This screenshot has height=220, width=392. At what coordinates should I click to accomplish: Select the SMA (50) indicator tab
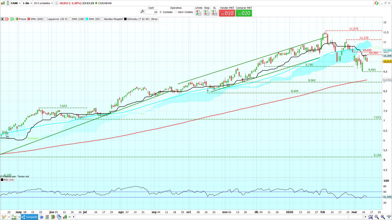[93, 19]
